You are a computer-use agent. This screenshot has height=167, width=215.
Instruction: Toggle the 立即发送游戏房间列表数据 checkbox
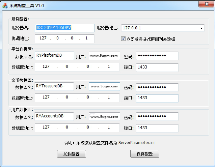pos(123,39)
